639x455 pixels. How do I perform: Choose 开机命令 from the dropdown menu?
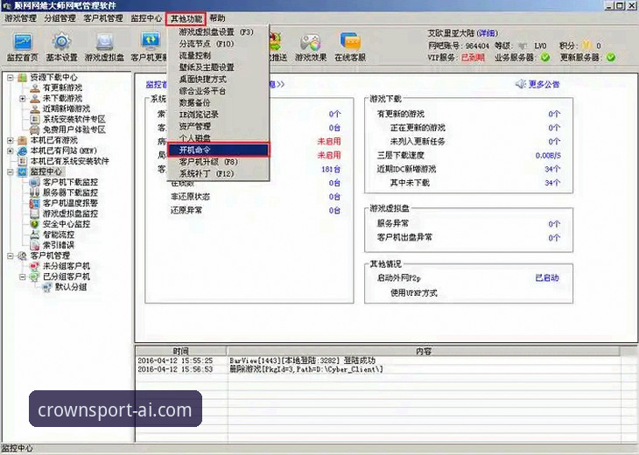219,150
